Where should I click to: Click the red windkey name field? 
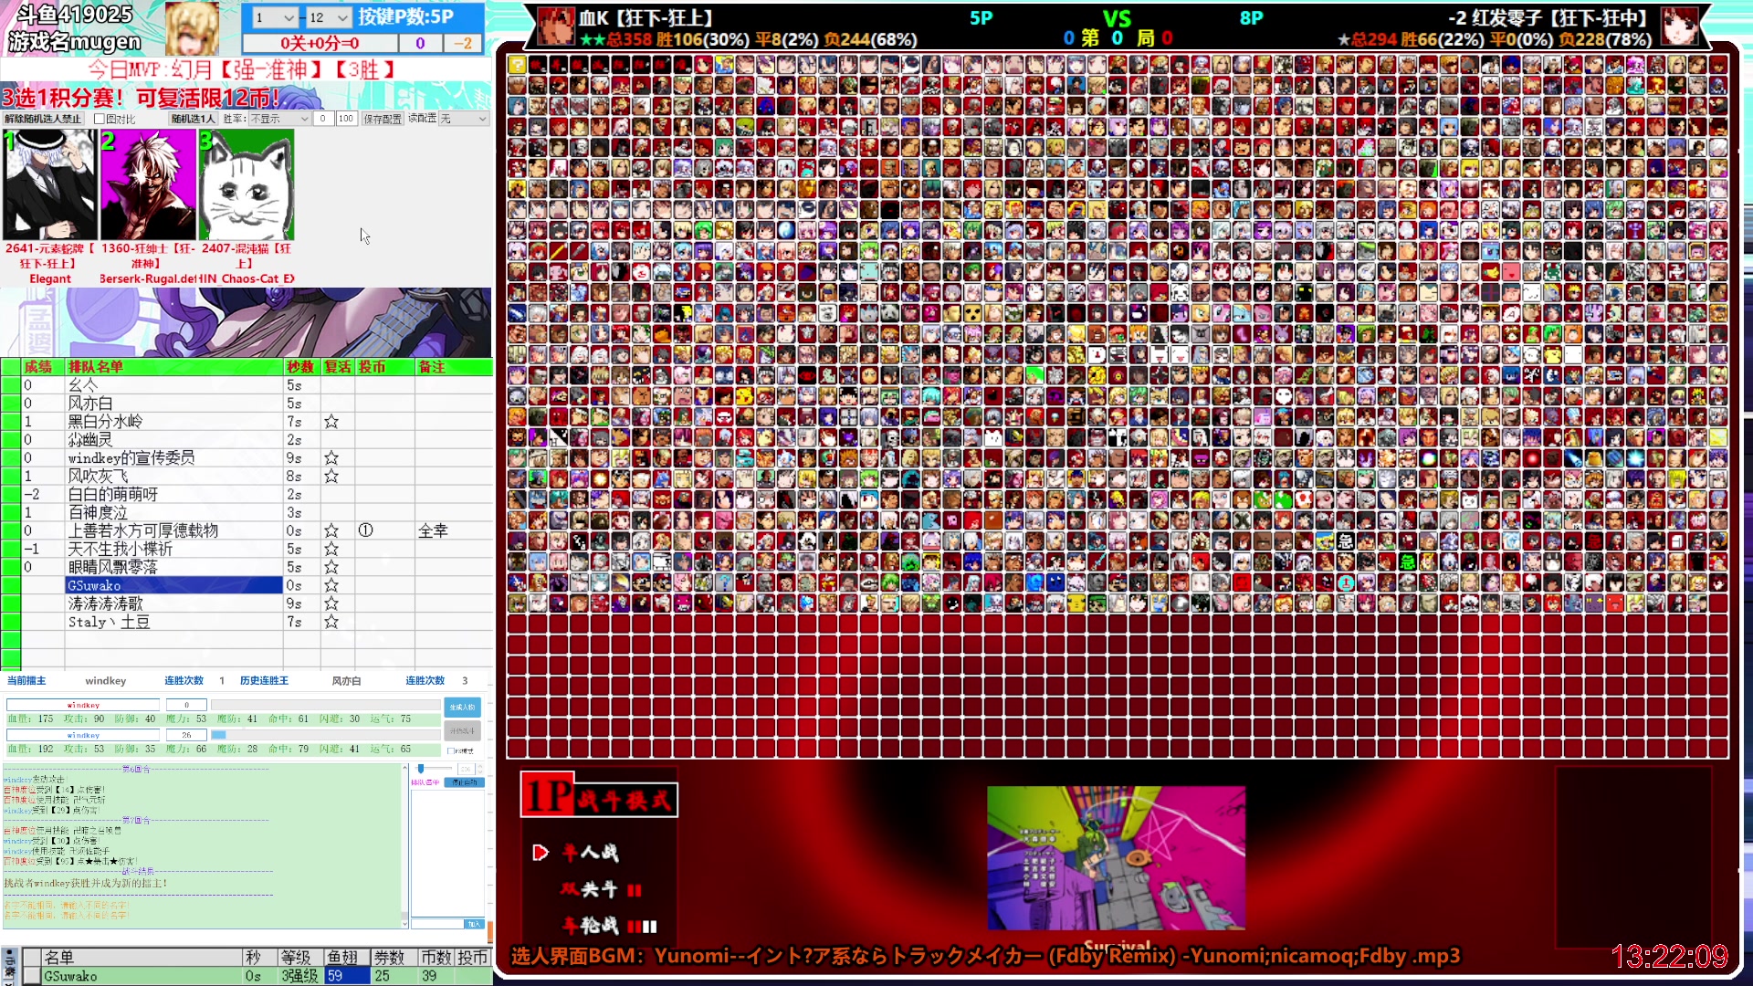(x=83, y=705)
